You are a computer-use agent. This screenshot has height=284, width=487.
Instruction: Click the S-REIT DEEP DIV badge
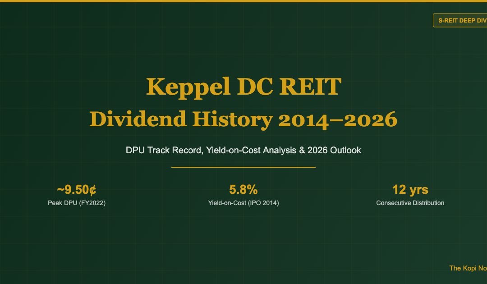pyautogui.click(x=460, y=20)
